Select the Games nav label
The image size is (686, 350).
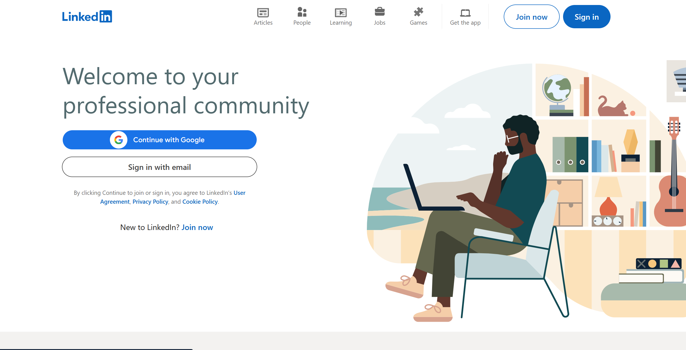(x=418, y=23)
